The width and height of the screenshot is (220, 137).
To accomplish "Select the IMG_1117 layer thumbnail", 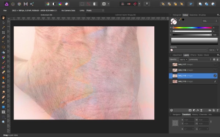I will [x=175, y=64].
